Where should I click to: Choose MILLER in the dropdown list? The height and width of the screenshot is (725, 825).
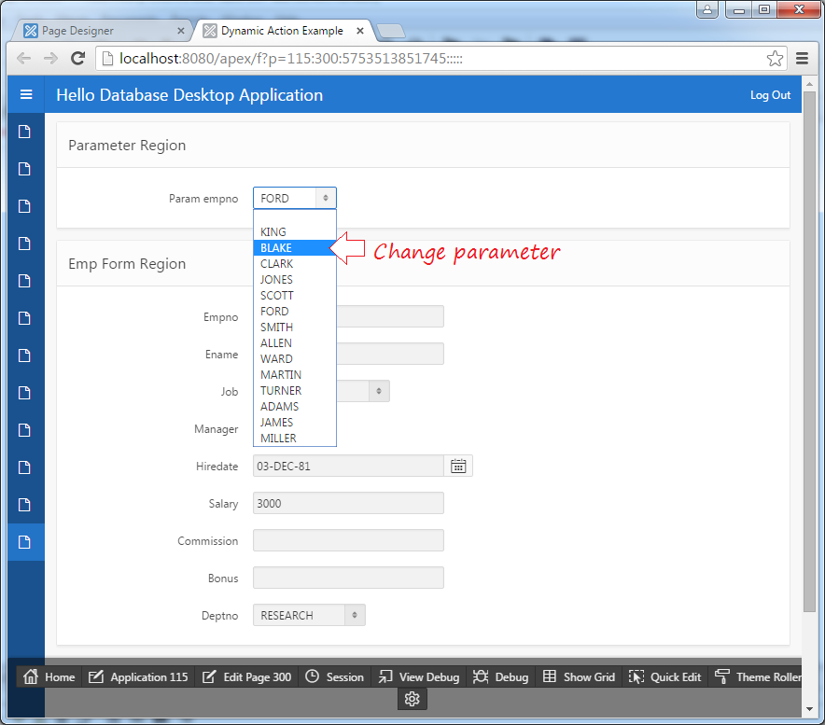tap(278, 439)
